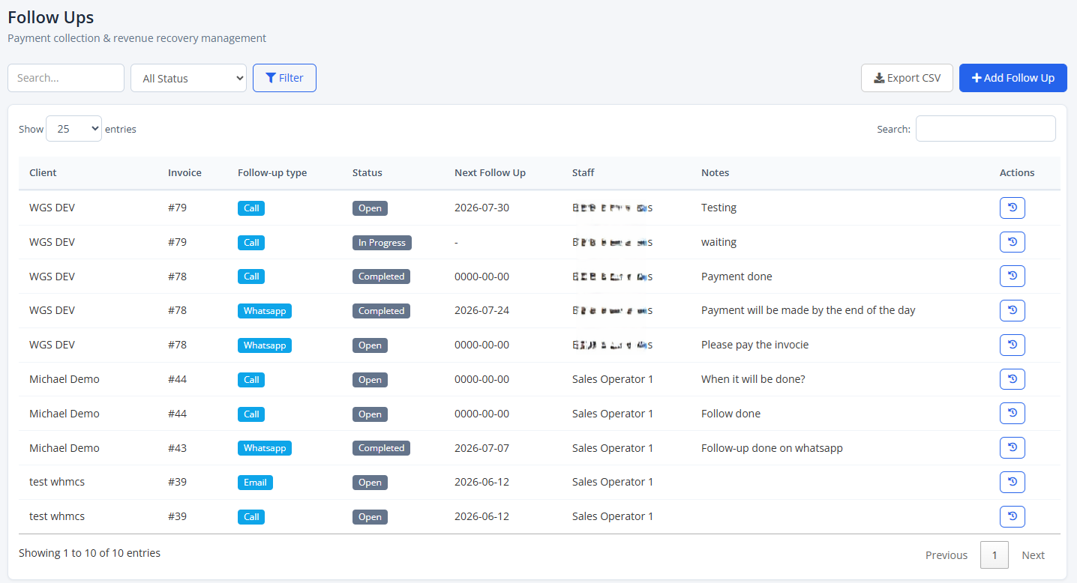The width and height of the screenshot is (1077, 583).
Task: Click Open badge in the 'Testing' row
Action: point(370,208)
